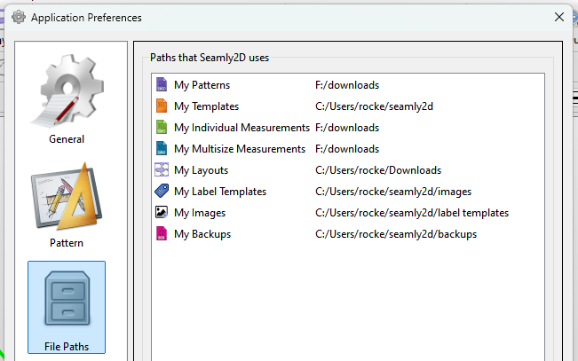The width and height of the screenshot is (578, 361).
Task: Select the My Layouts path entry
Action: [378, 170]
